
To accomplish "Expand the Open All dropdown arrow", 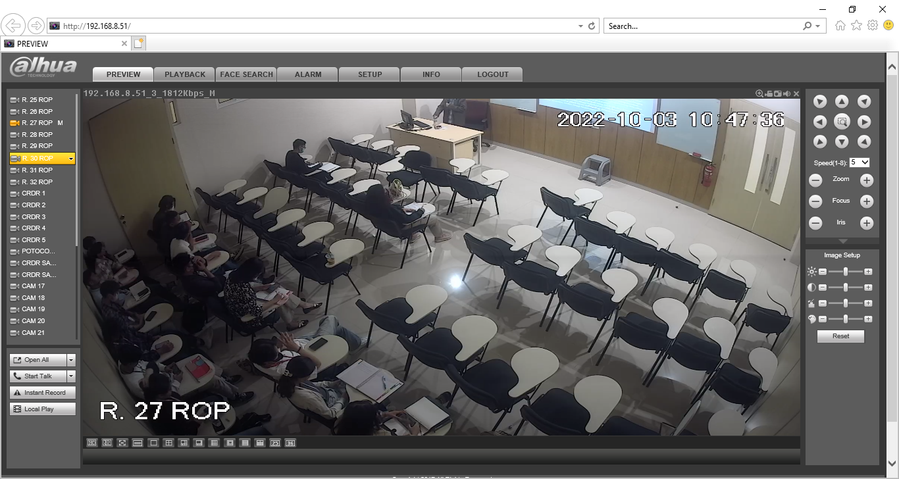I will click(x=71, y=360).
